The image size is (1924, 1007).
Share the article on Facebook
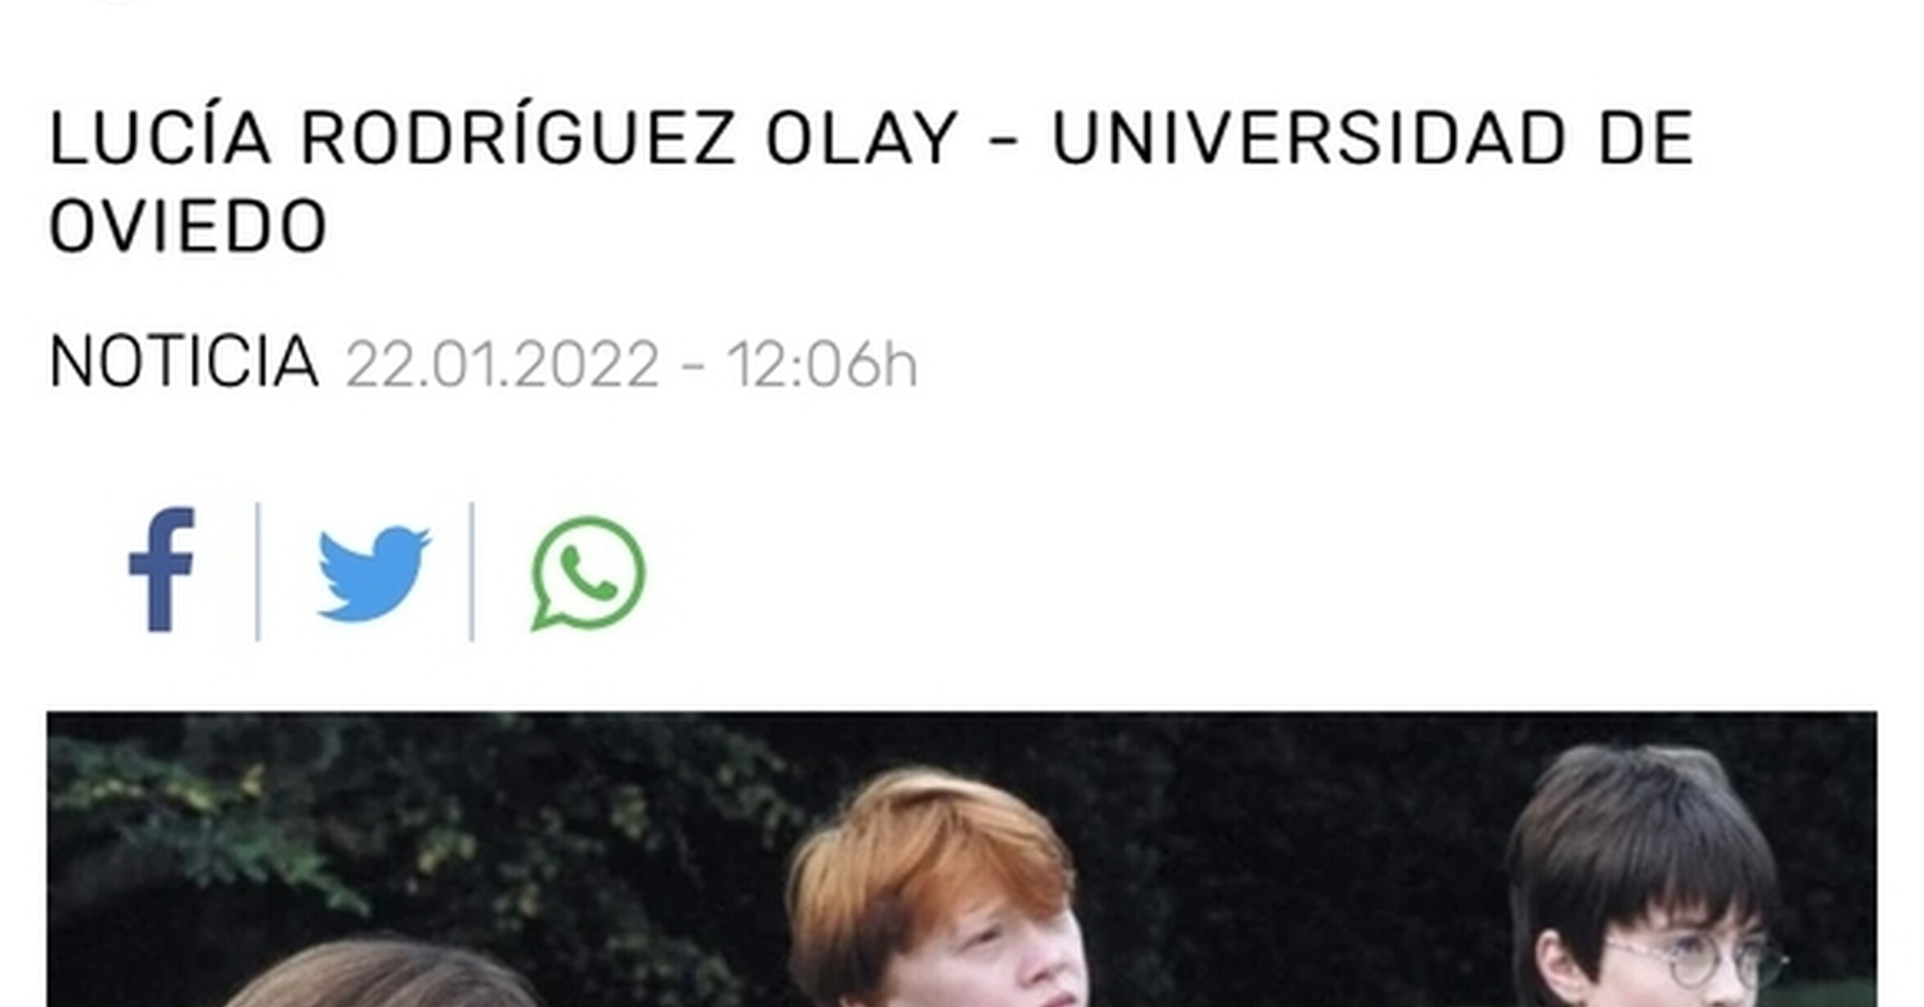tap(161, 571)
